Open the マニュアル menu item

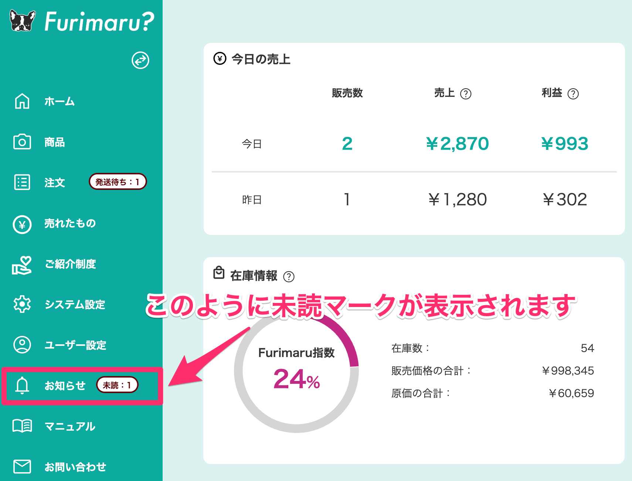coord(70,426)
